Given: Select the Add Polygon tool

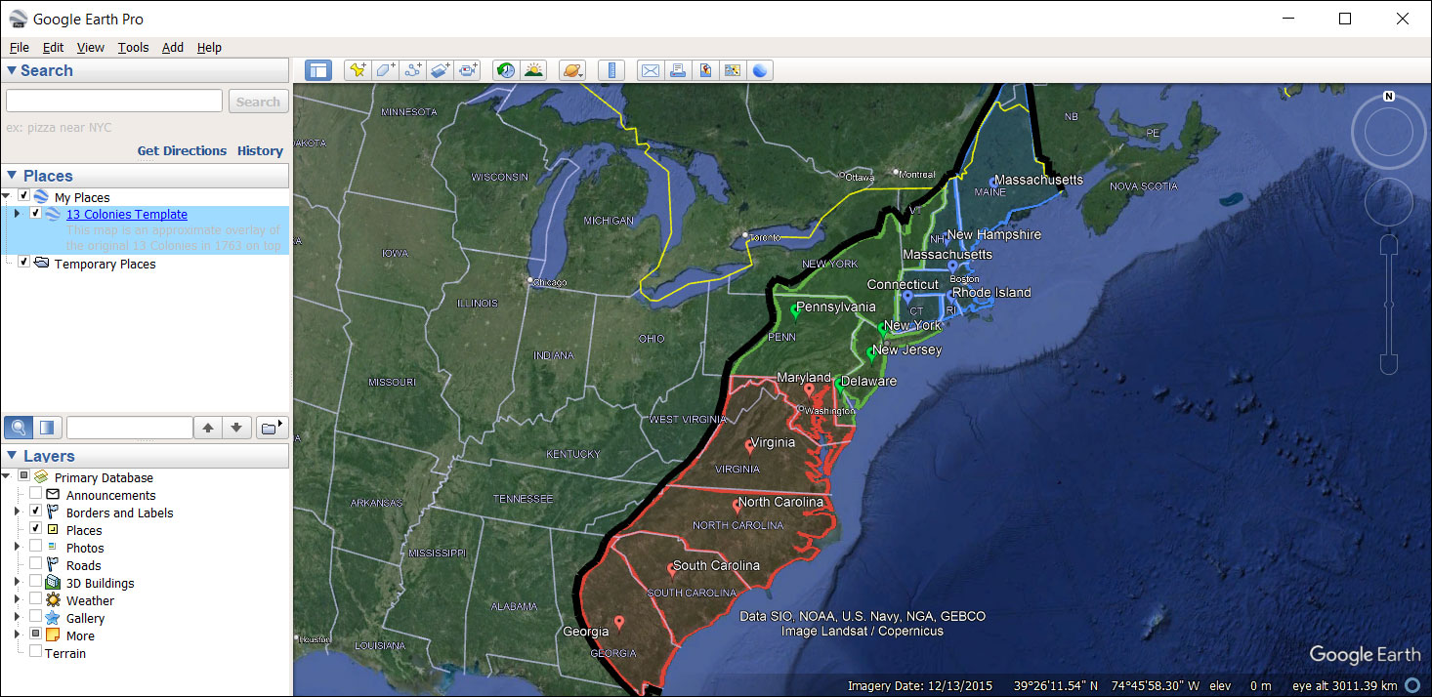Looking at the screenshot, I should pyautogui.click(x=386, y=70).
